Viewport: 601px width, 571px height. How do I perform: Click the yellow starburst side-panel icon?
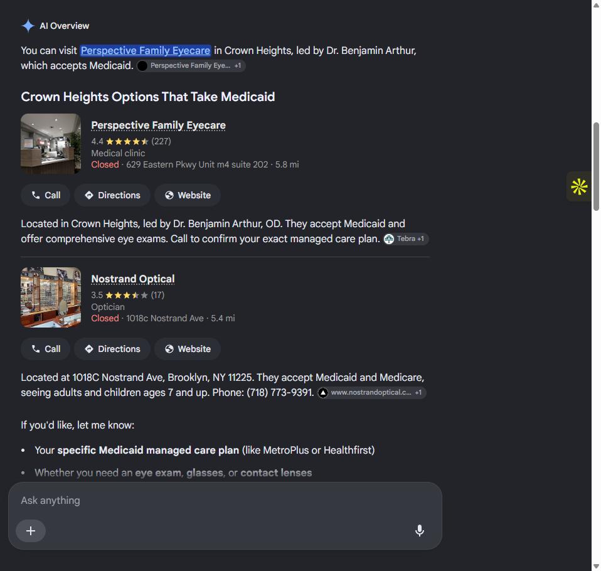point(579,187)
